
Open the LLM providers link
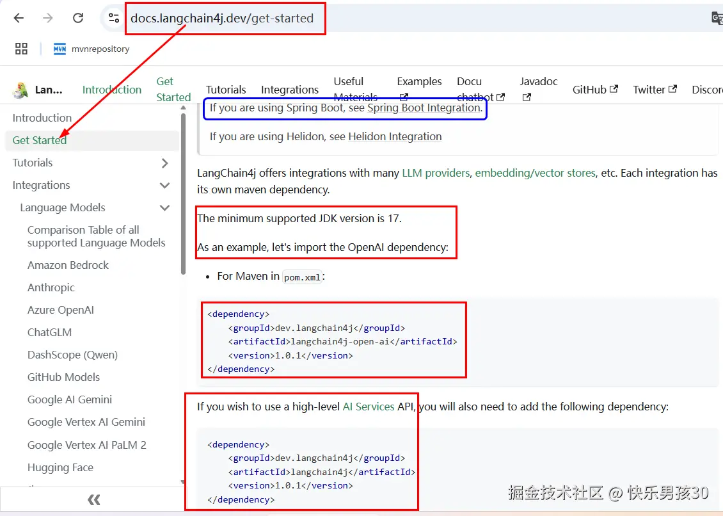(436, 173)
